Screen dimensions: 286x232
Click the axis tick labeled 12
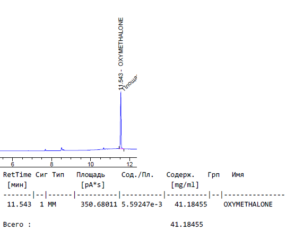pyautogui.click(x=129, y=164)
